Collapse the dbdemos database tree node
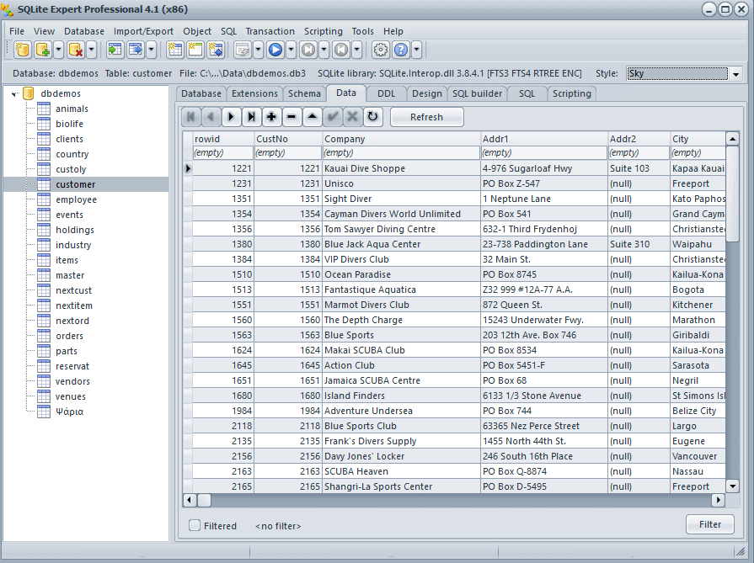This screenshot has width=754, height=563. 14,93
